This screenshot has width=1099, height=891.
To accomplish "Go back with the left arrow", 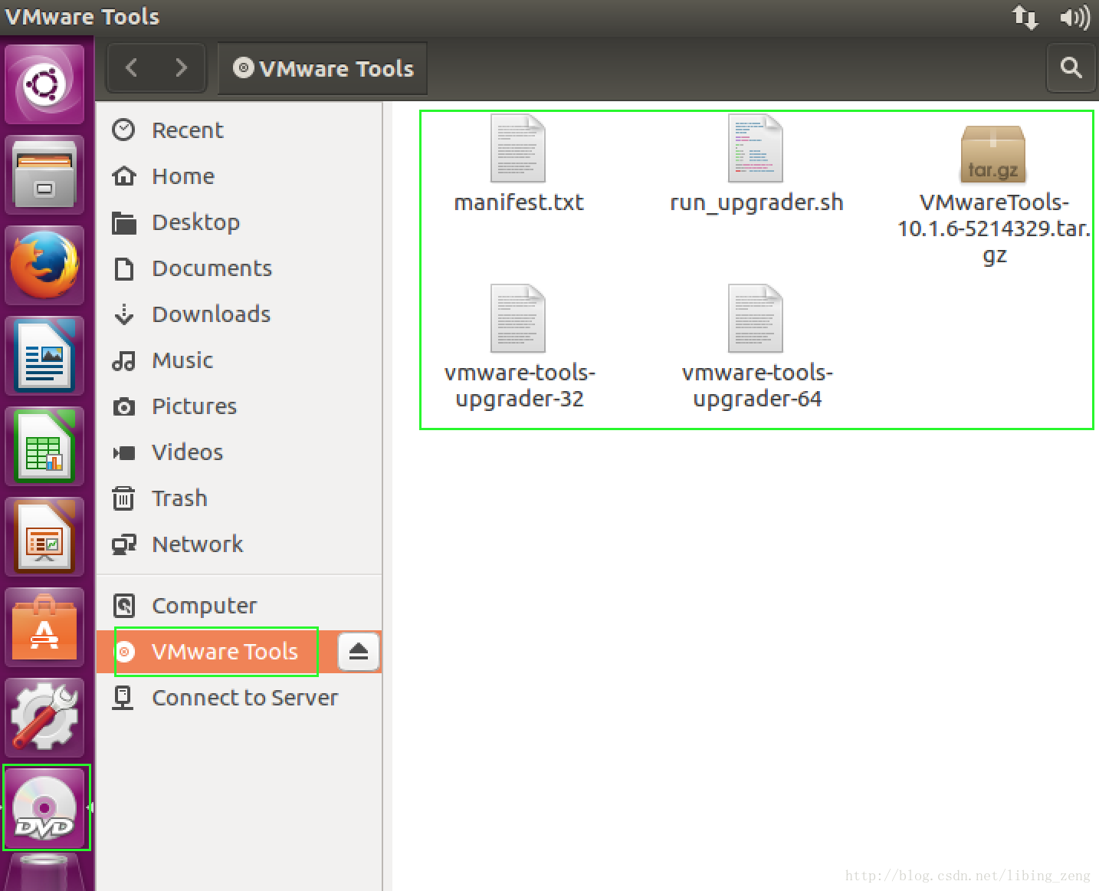I will click(132, 68).
